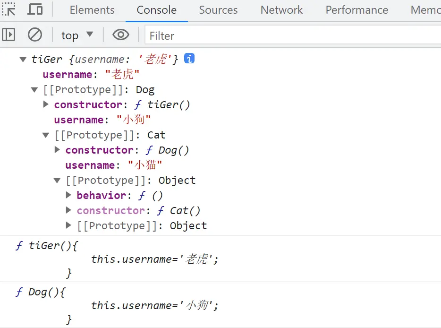
Task: Click this.username='老虎'; code line
Action: 154,259
